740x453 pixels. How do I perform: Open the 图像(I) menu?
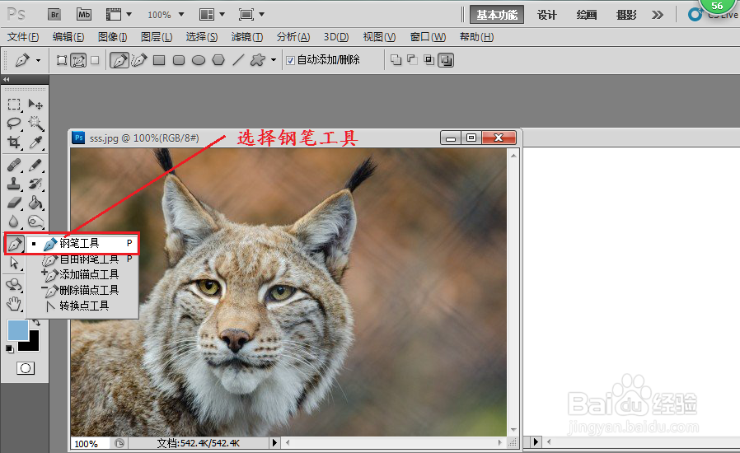(112, 37)
